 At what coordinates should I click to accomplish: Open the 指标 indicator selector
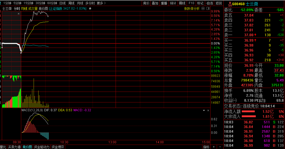pyautogui.click(x=206, y=147)
